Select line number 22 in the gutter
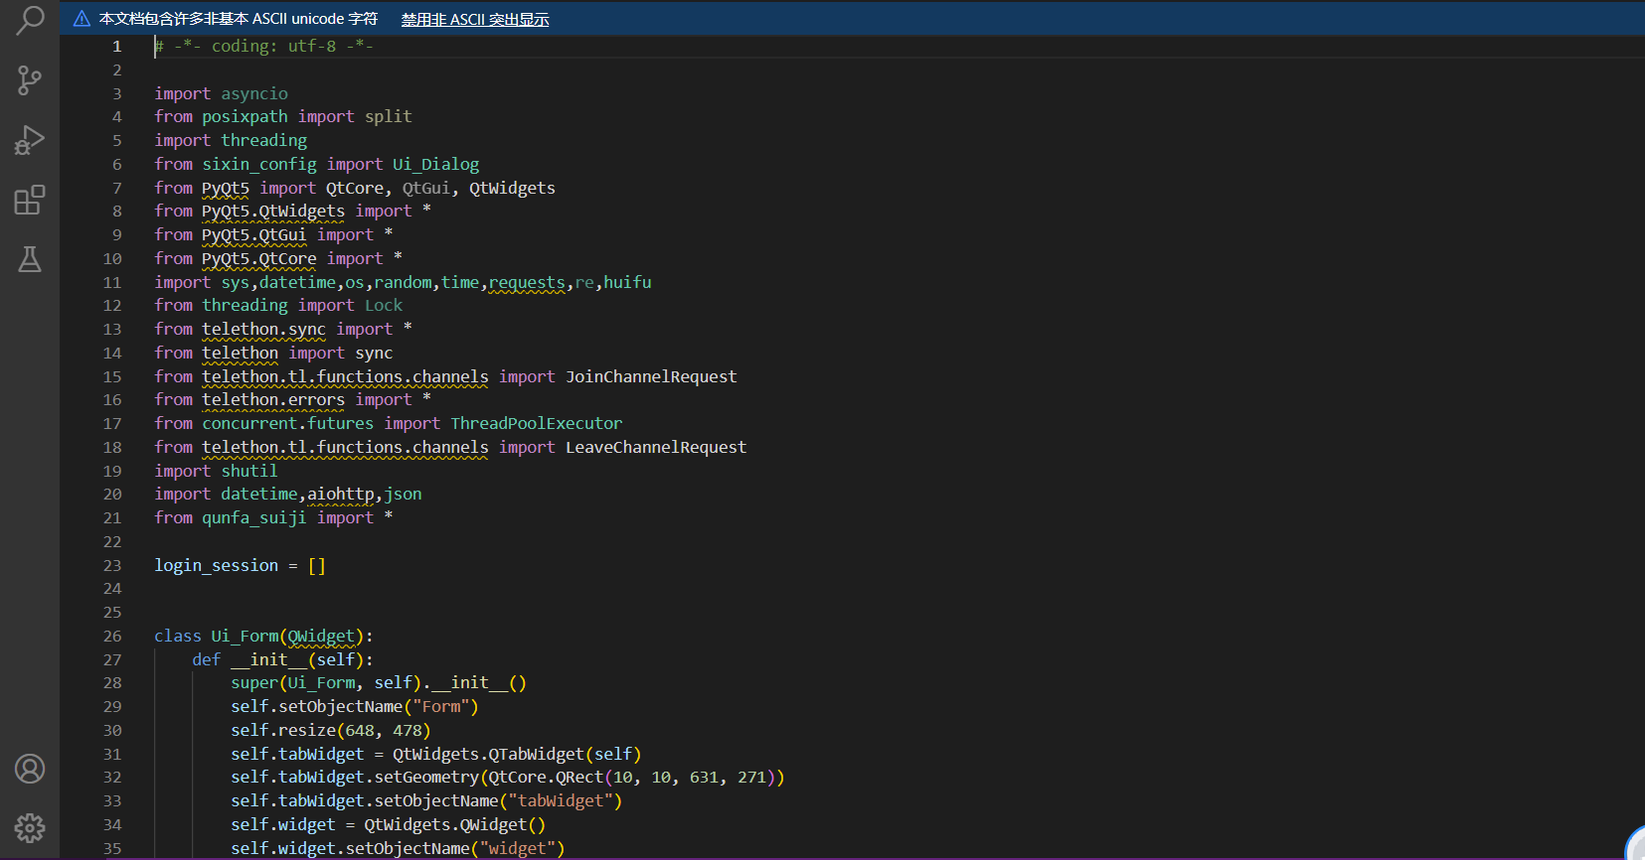This screenshot has width=1645, height=860. click(x=112, y=541)
